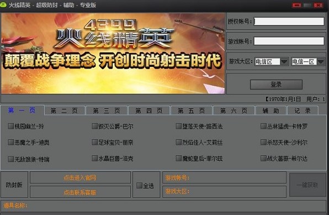Click the 登录 login button
The height and width of the screenshot is (215, 329).
[x=276, y=85]
